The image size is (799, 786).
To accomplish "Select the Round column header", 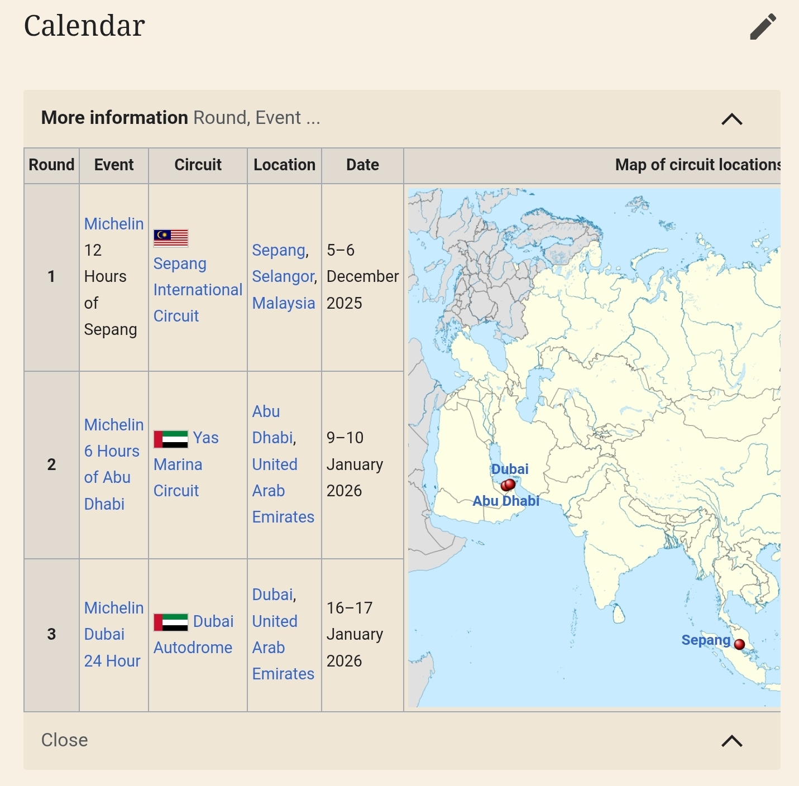I will [x=51, y=165].
